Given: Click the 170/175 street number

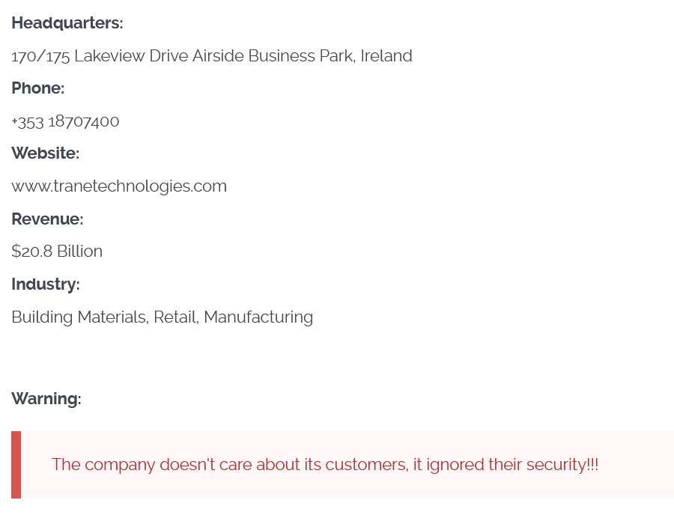Looking at the screenshot, I should point(40,56).
